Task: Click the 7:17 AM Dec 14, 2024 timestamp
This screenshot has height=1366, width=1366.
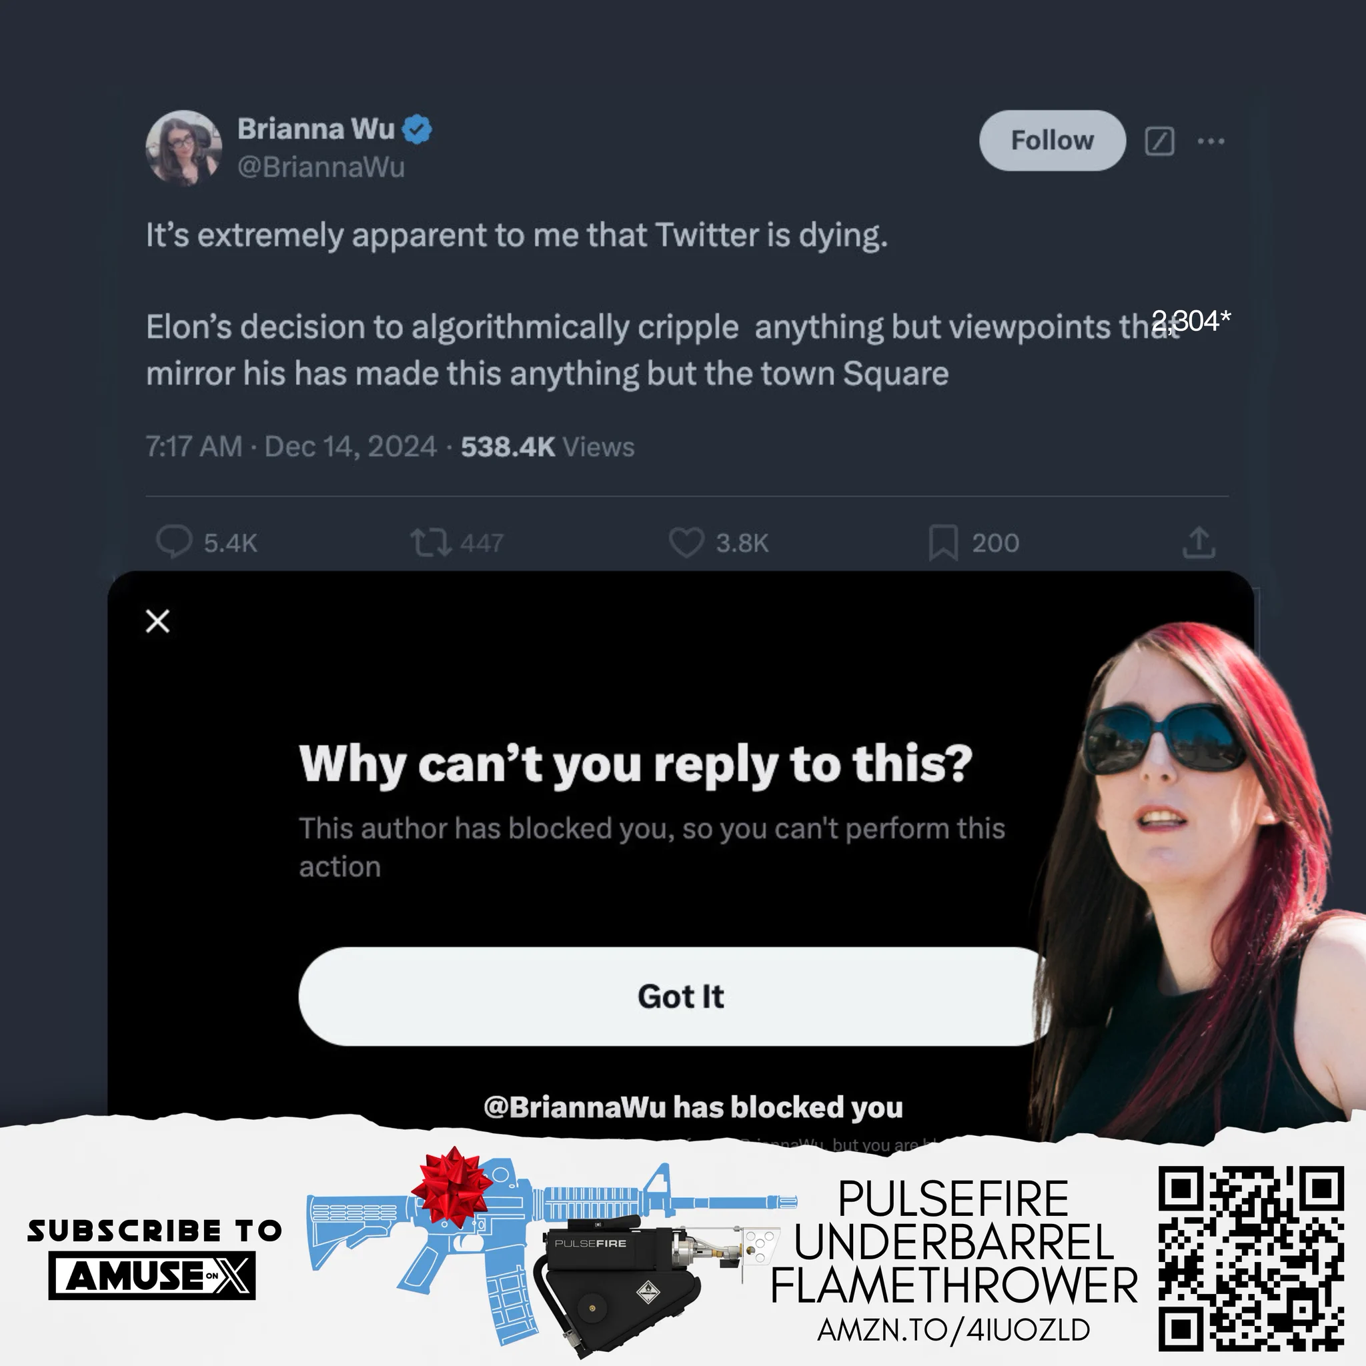Action: [291, 446]
